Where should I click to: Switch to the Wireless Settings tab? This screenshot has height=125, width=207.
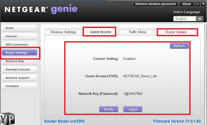(63, 32)
